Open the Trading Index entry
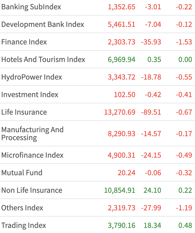This screenshot has height=233, width=195. coord(24,225)
